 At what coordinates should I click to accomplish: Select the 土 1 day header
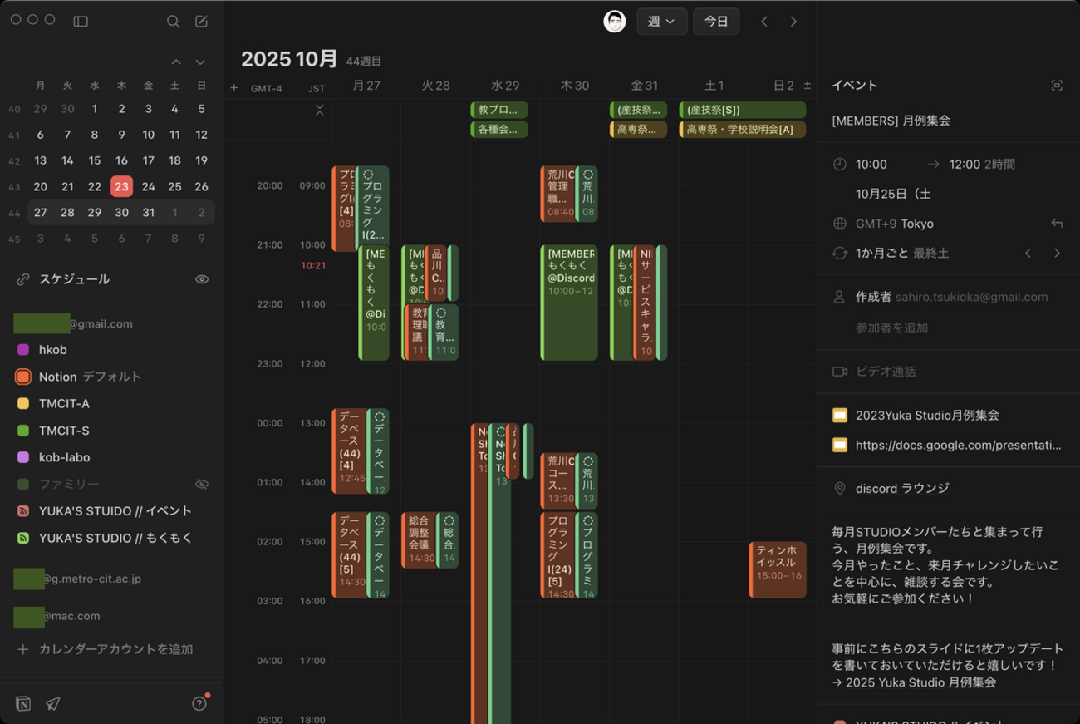714,86
